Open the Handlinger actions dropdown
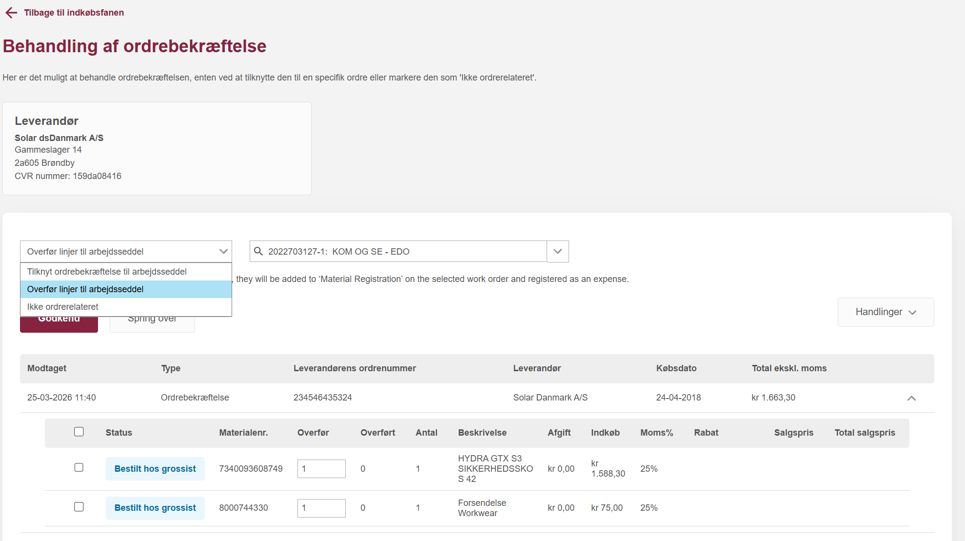 coord(886,312)
